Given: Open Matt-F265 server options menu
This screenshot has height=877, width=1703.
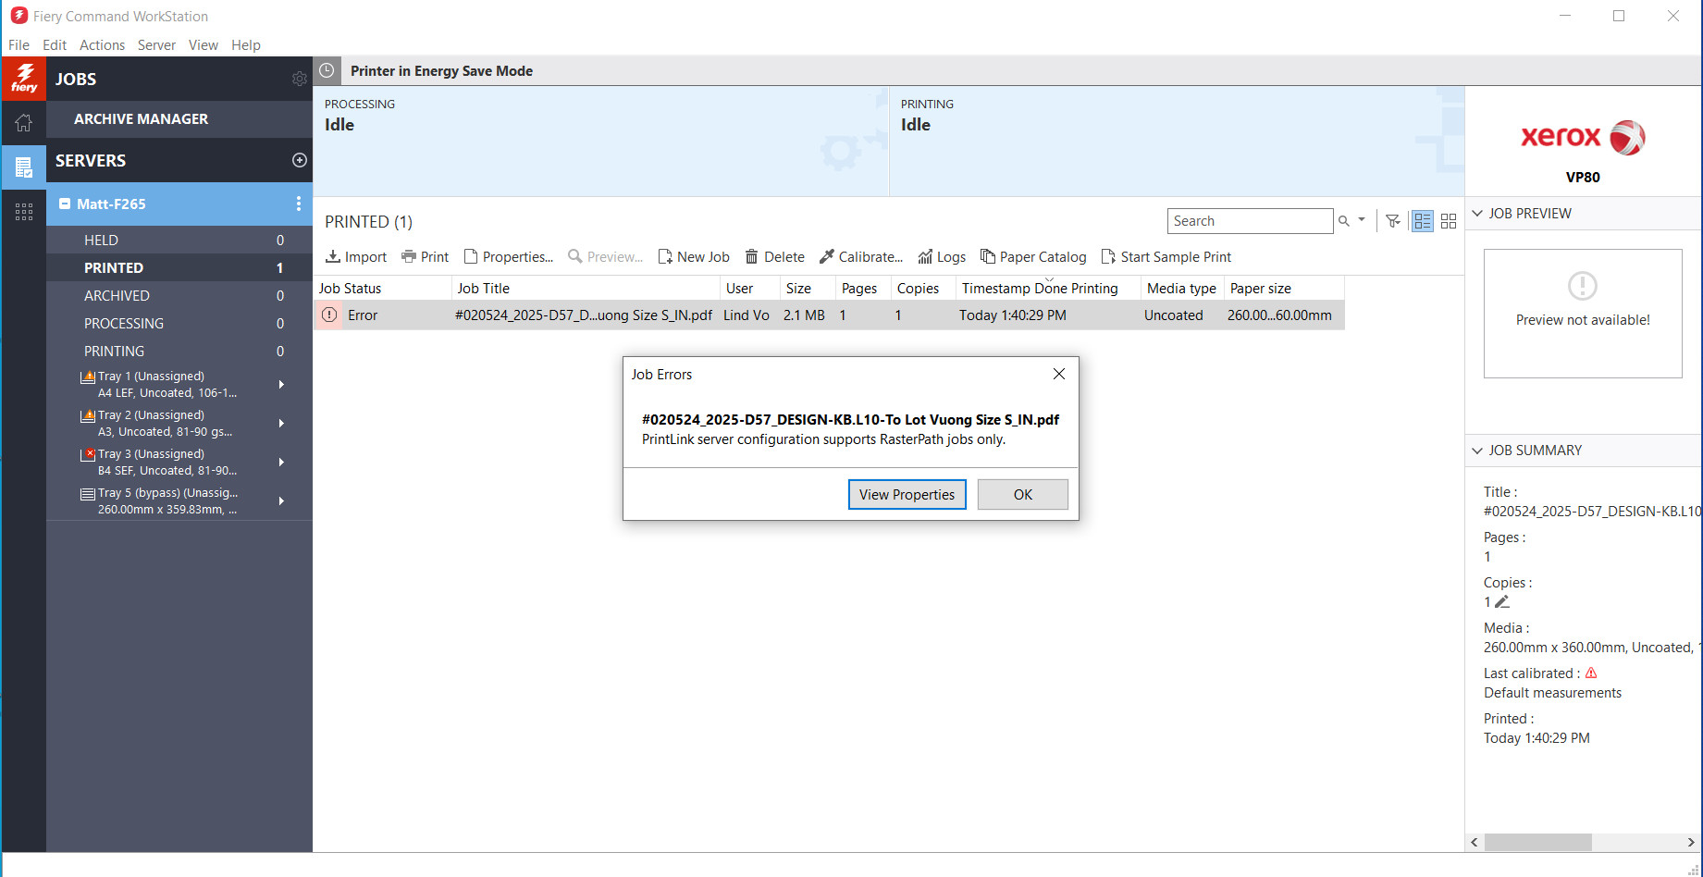Looking at the screenshot, I should coord(298,204).
